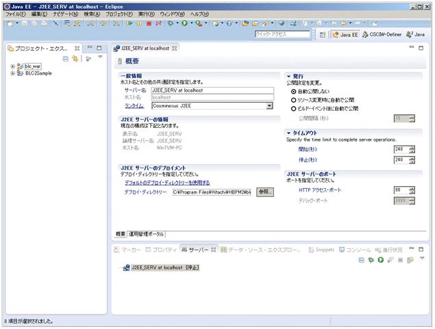
Task: Open the Java EE perspective
Action: (346, 34)
